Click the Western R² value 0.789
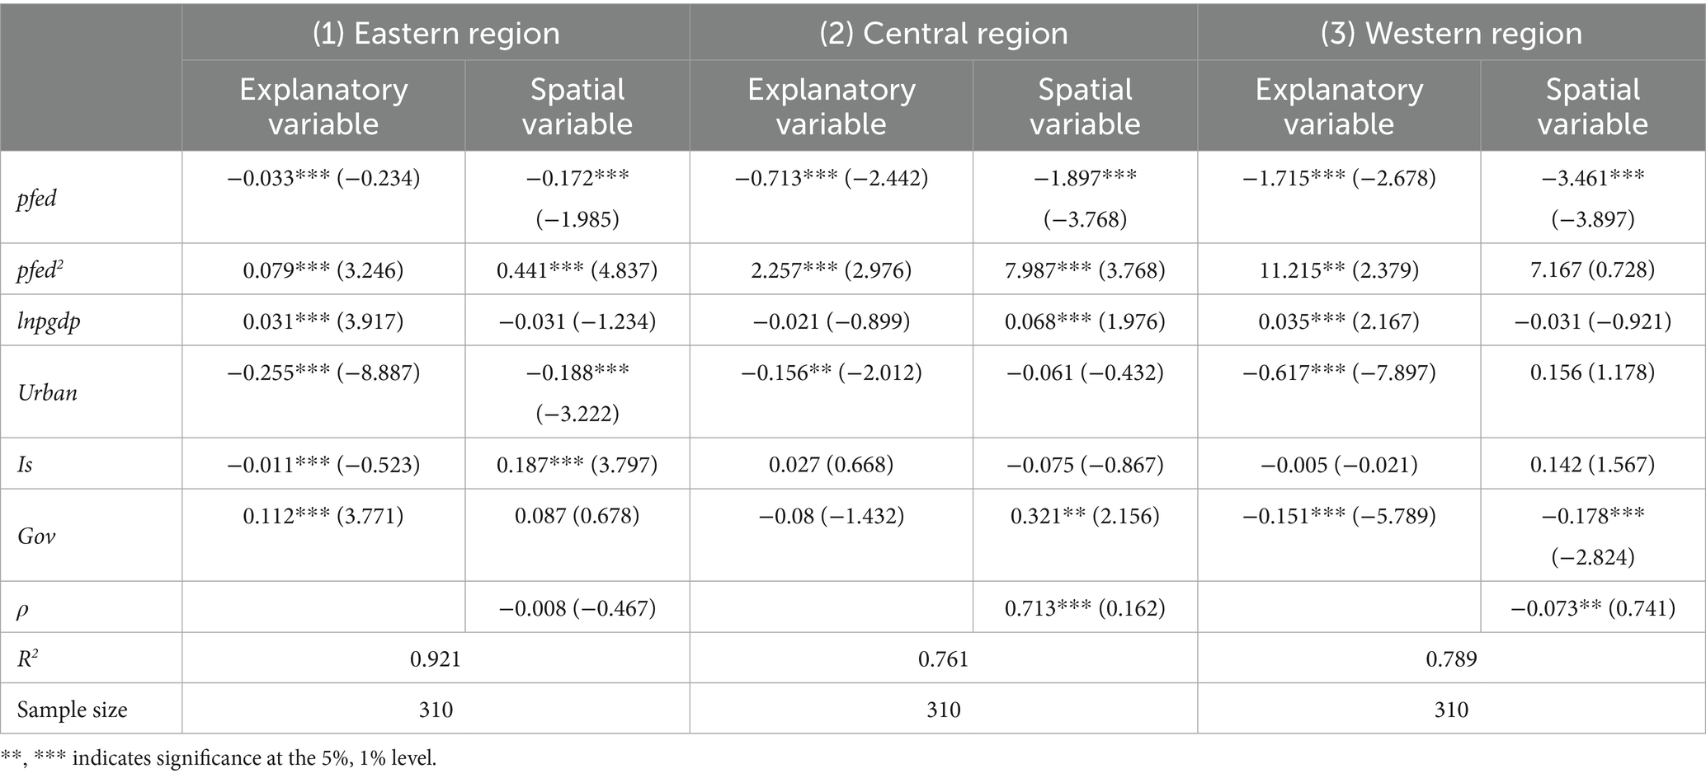The image size is (1706, 778). pos(1451,658)
